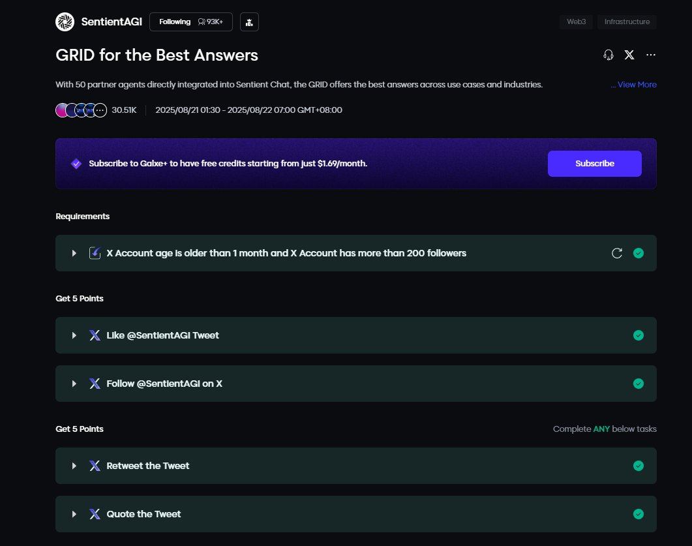Click the green checkmark on account age requirement
The height and width of the screenshot is (546, 692).
[x=638, y=253]
